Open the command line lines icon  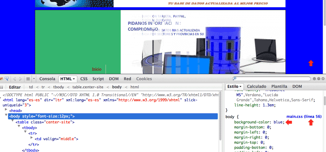coord(28,79)
